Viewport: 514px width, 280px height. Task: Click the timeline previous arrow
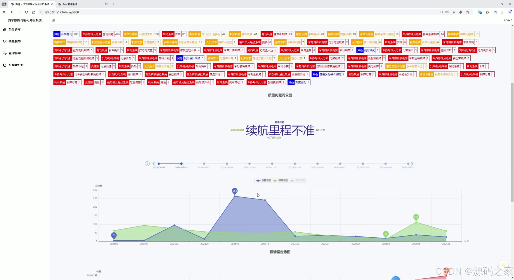tap(154, 164)
